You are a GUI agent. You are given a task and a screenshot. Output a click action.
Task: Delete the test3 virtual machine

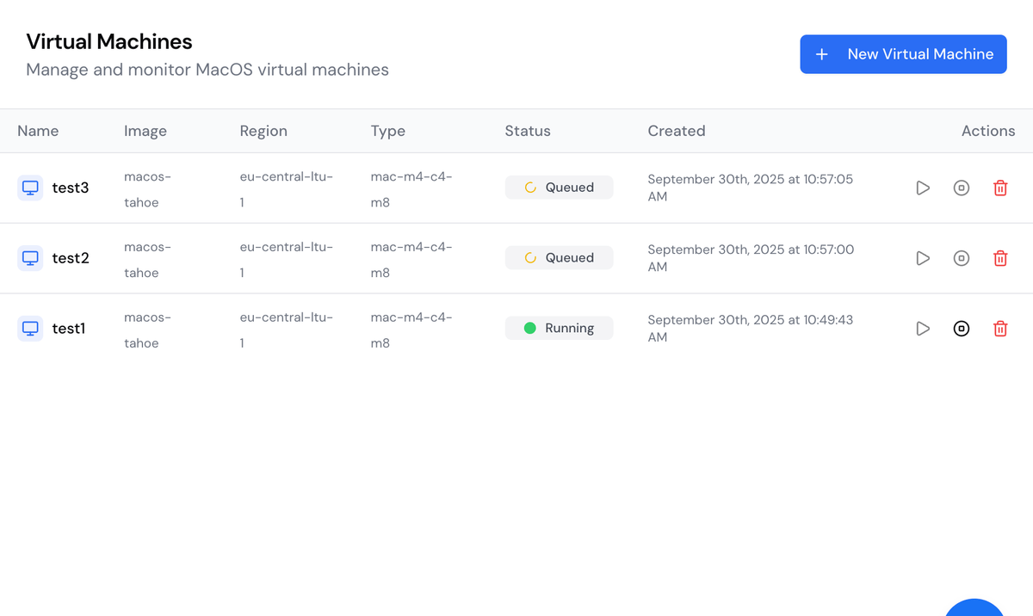pyautogui.click(x=1000, y=188)
